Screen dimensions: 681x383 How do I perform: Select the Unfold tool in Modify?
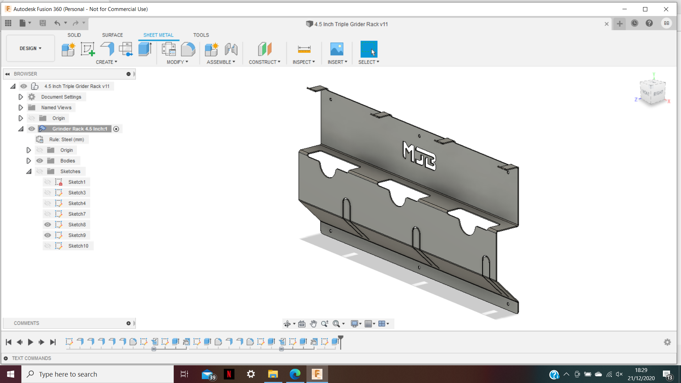[188, 49]
